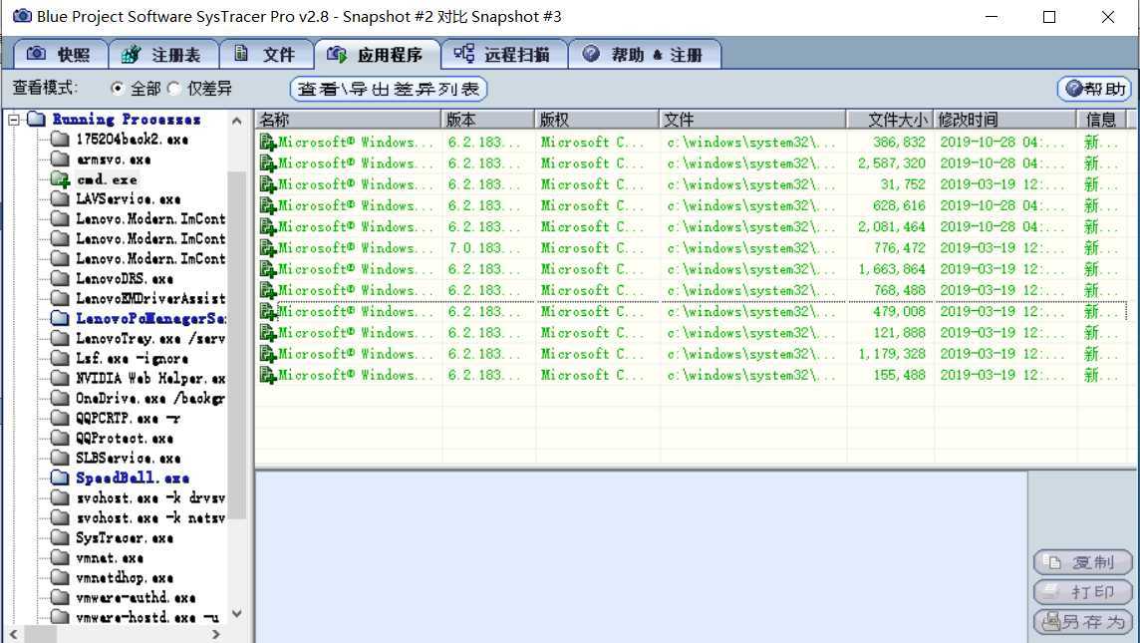Click the 打印 print button
Image resolution: width=1140 pixels, height=643 pixels.
pos(1082,592)
